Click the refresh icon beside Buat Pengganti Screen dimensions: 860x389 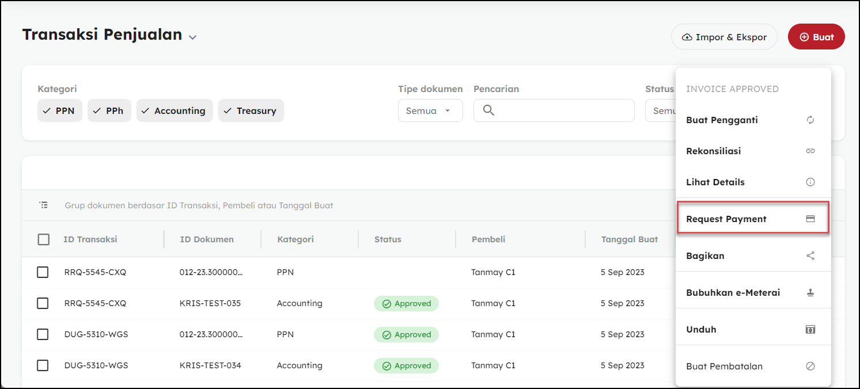810,120
